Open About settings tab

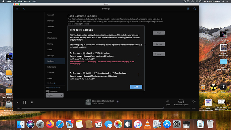point(50,78)
